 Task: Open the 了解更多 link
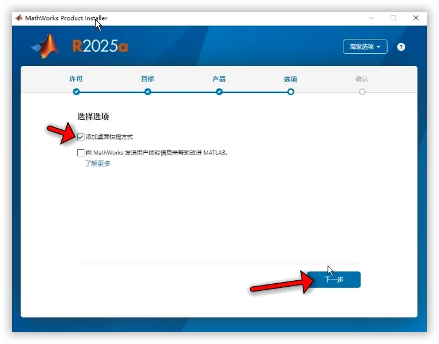point(98,163)
